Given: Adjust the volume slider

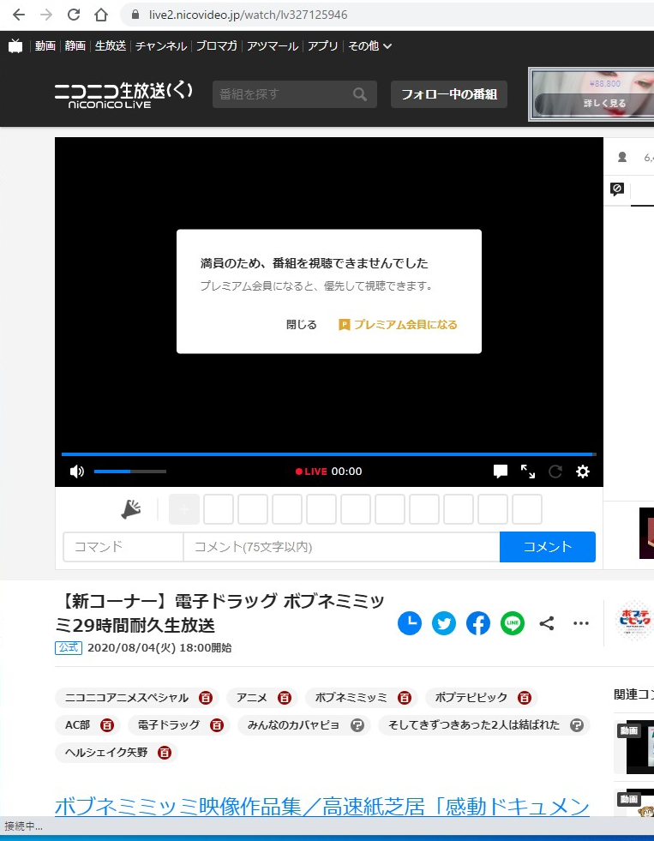Looking at the screenshot, I should click(130, 472).
